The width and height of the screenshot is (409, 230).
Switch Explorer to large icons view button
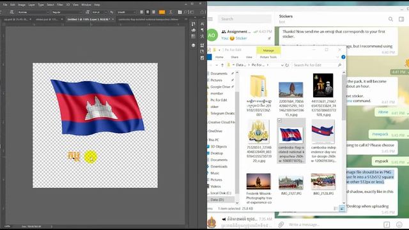[342, 208]
